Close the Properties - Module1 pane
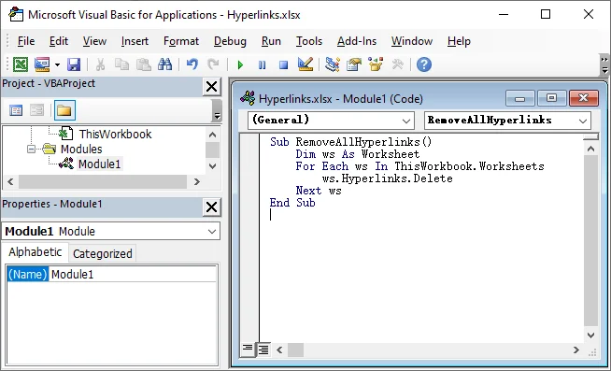 (211, 207)
